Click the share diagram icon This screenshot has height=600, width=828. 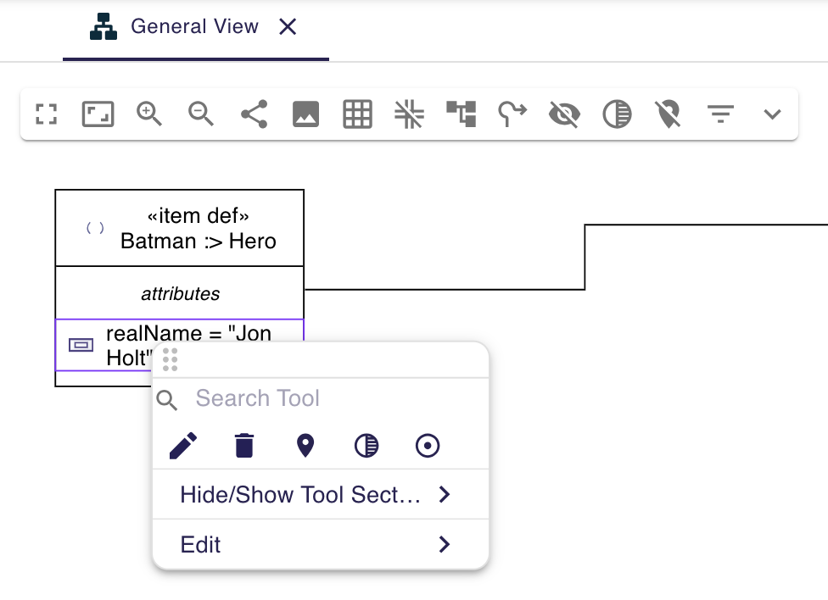254,114
